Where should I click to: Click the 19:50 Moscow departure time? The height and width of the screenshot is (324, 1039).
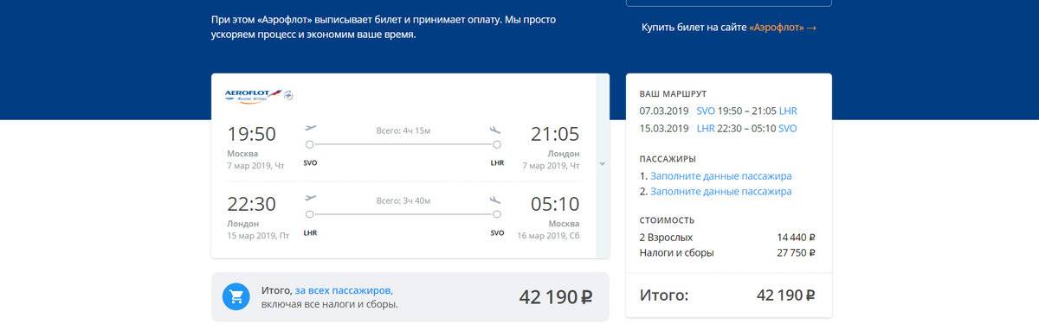pos(252,134)
